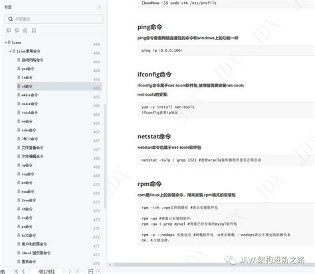Click the single page view icon
The width and height of the screenshot is (315, 274).
tap(90, 271)
